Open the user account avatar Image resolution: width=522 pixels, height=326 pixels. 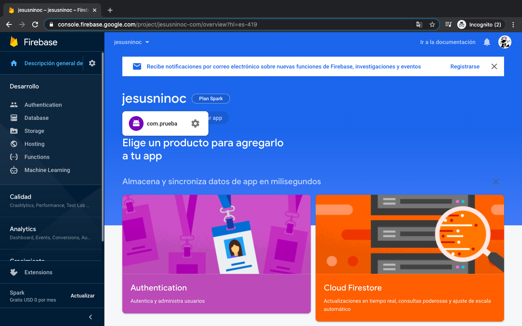(505, 42)
